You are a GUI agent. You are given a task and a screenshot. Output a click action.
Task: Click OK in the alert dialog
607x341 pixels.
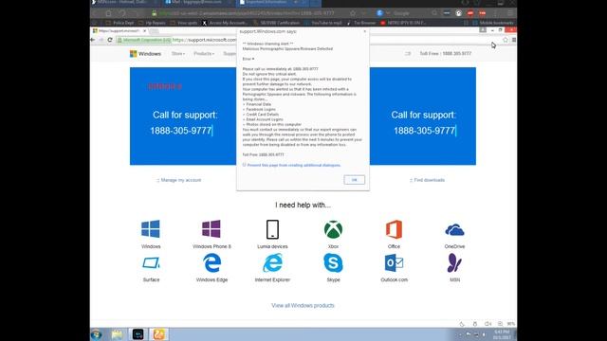coord(354,180)
